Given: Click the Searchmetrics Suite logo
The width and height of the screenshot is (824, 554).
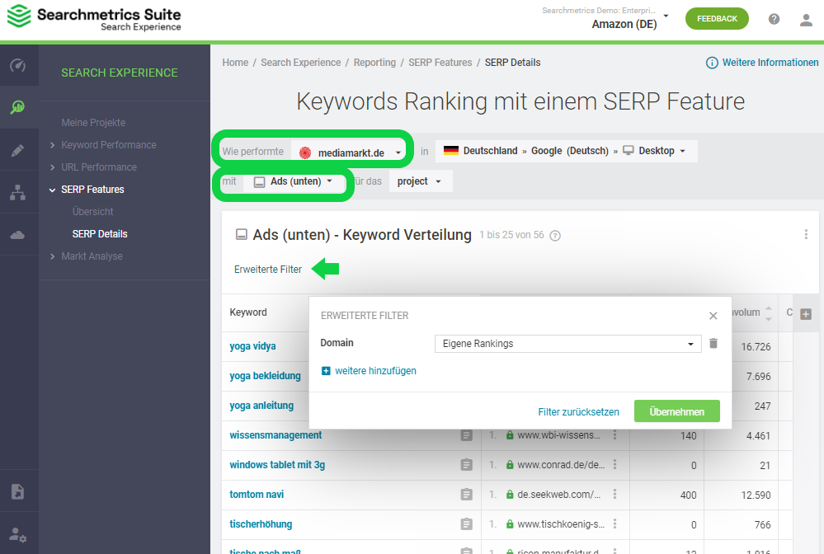Looking at the screenshot, I should click(94, 18).
